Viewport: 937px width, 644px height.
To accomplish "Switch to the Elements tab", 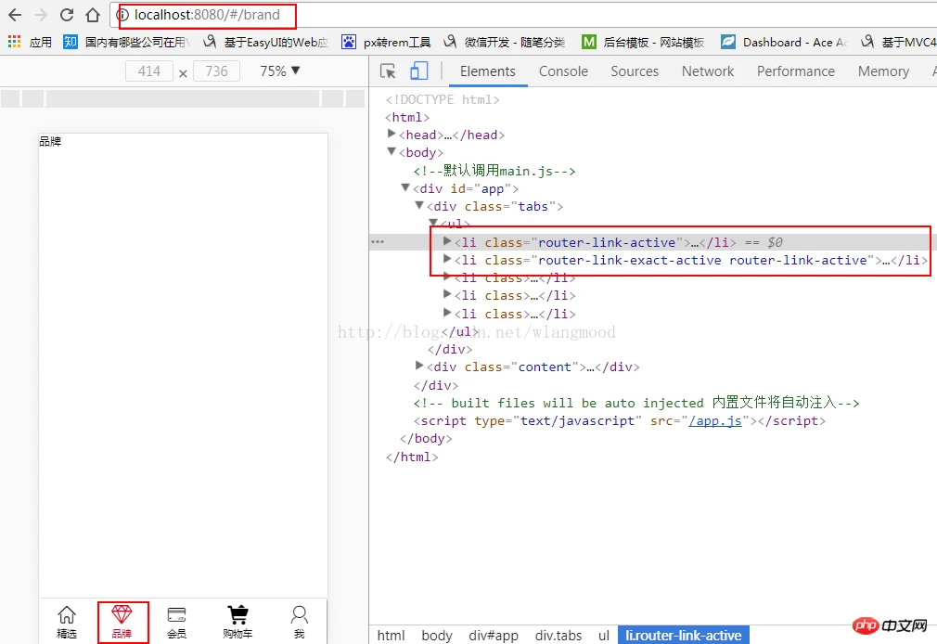I will point(488,71).
